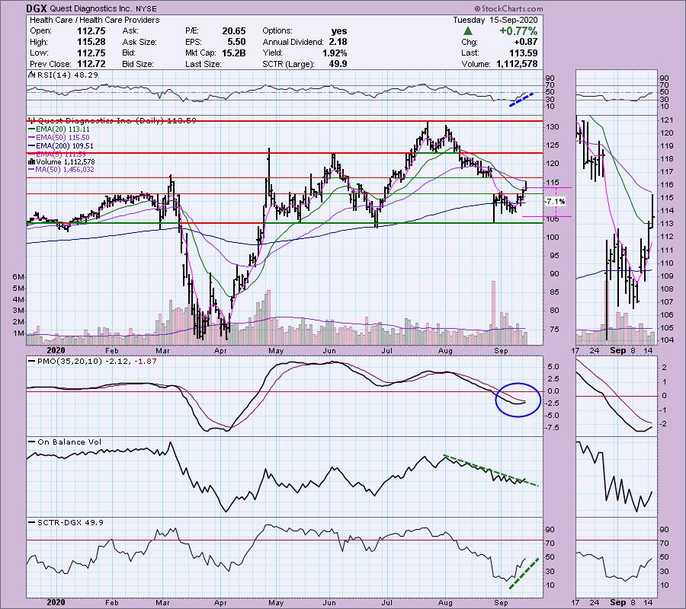Click the Bid Size: label
The image size is (686, 609).
tap(138, 64)
